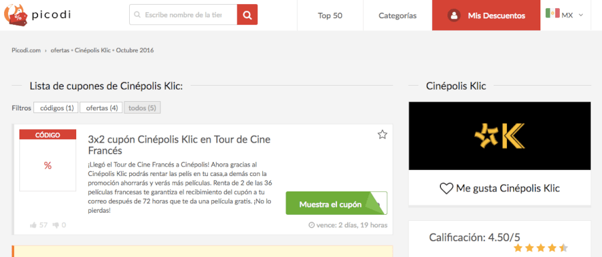Click the Mexico flag icon
The width and height of the screenshot is (602, 257).
[x=553, y=13]
